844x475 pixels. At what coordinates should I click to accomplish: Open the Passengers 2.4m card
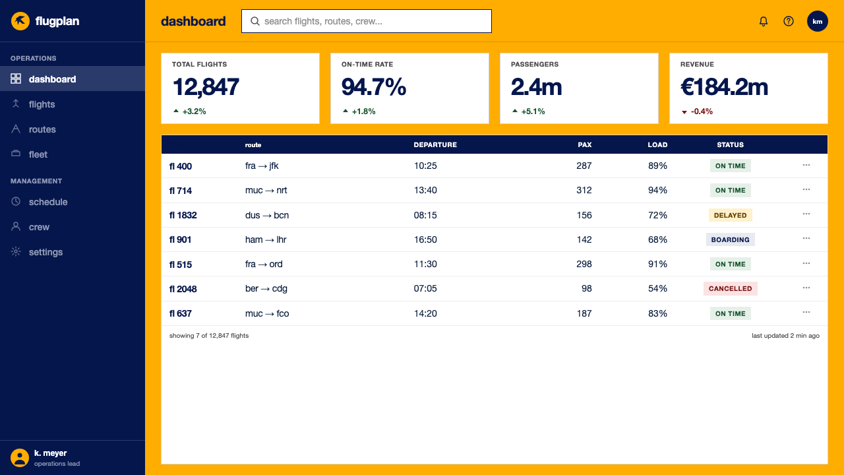click(x=579, y=88)
